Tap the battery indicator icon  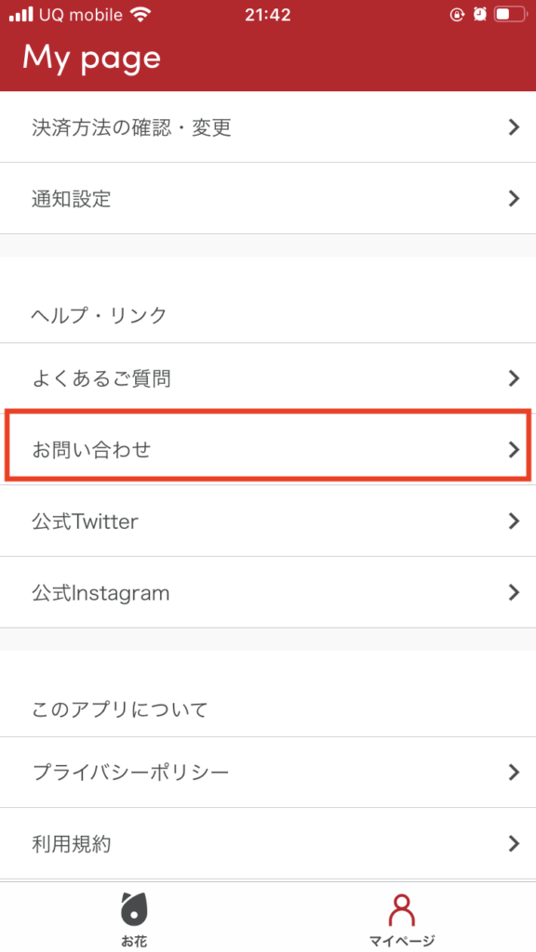point(509,15)
